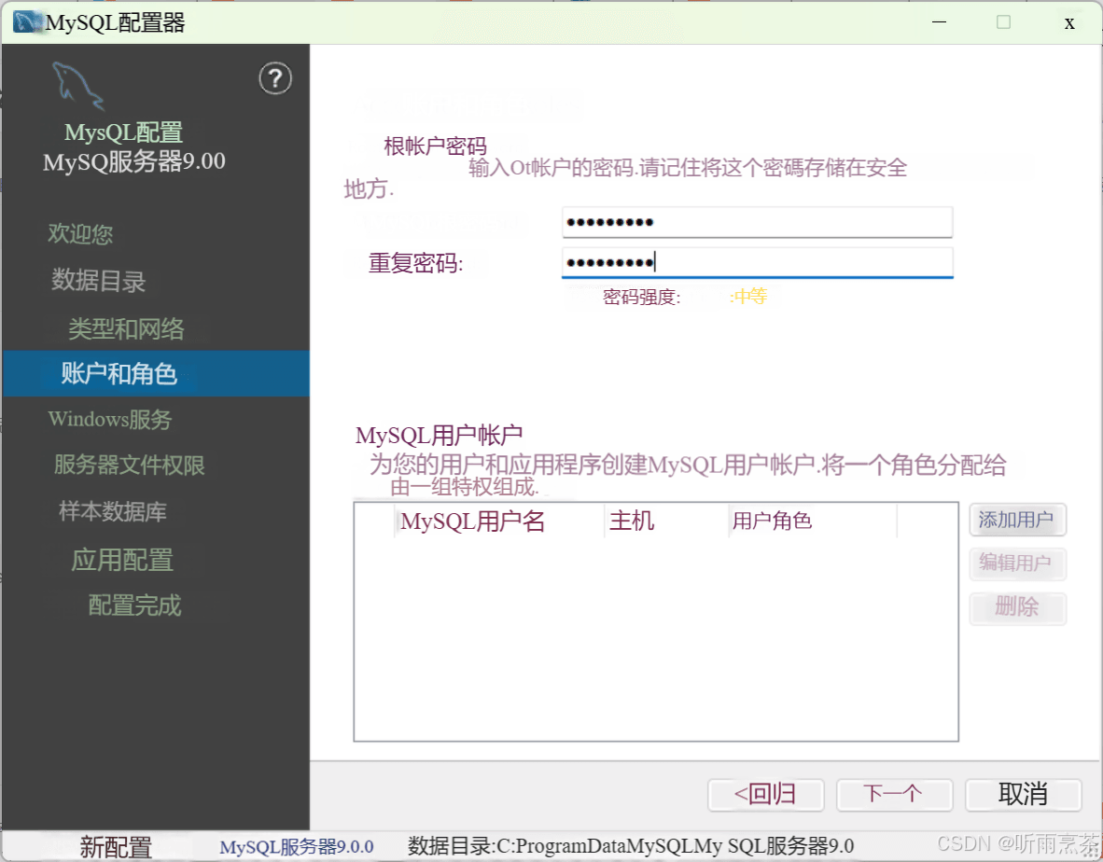Click the 重复密码 label
Screen dimensions: 1103x862
pyautogui.click(x=416, y=263)
